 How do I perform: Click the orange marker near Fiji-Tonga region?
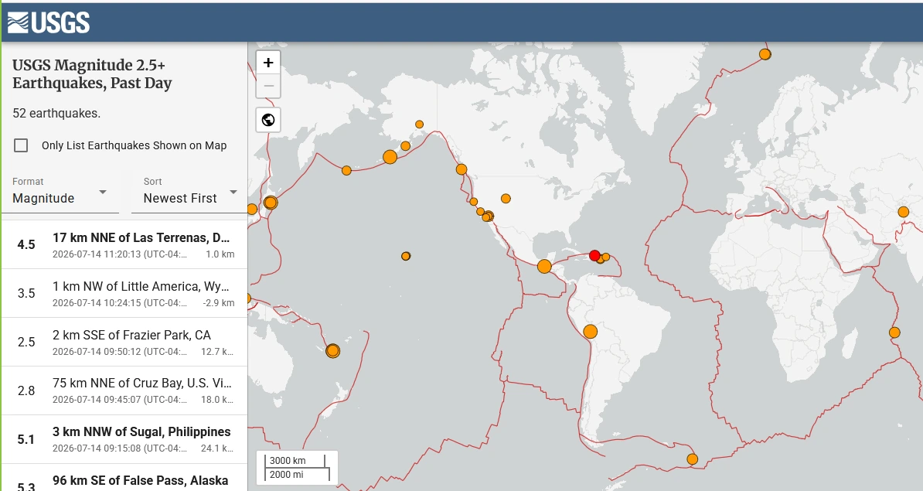[x=332, y=351]
